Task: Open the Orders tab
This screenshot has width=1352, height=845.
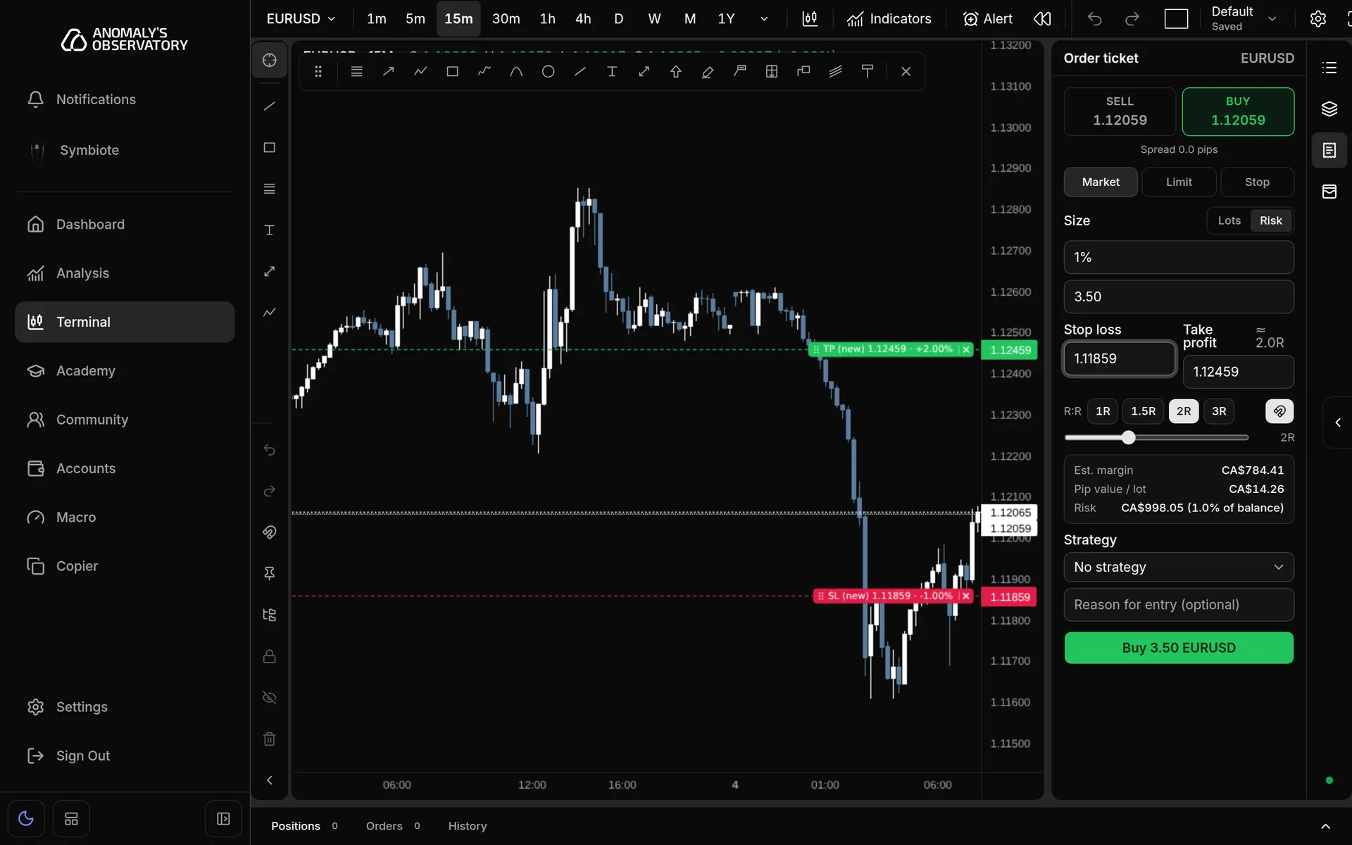Action: click(392, 826)
